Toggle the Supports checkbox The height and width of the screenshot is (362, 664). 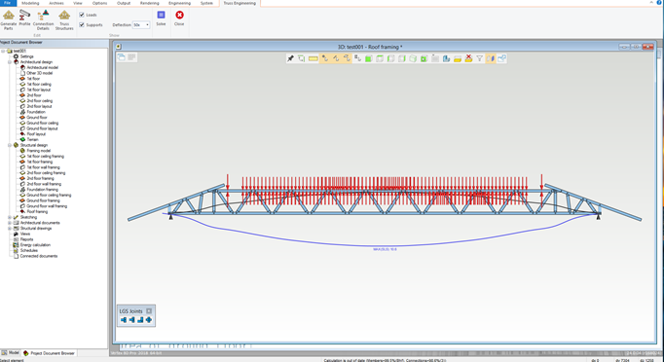(x=82, y=24)
